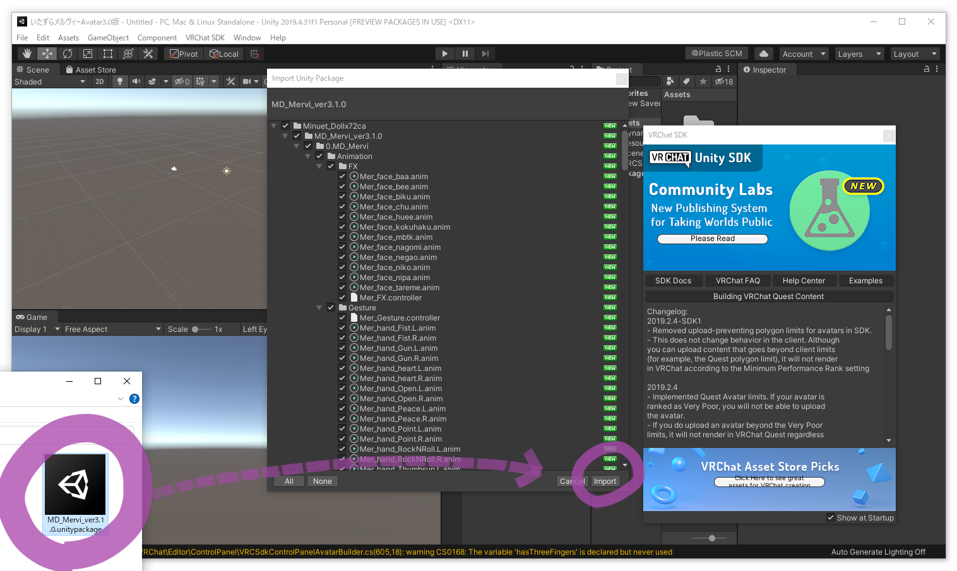Open Scene camera settings icon
This screenshot has height=571, width=957.
pos(247,81)
